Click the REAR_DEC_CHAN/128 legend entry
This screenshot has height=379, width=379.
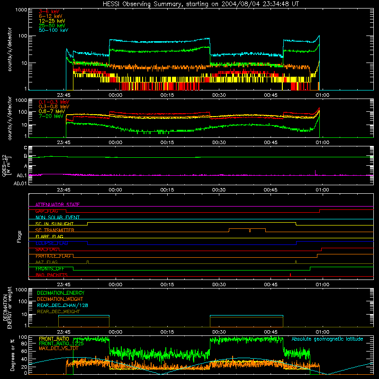[63, 305]
